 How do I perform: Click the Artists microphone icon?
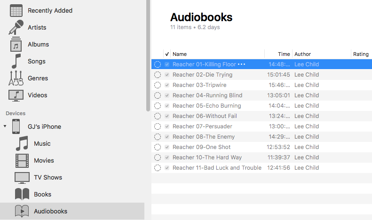tap(16, 27)
